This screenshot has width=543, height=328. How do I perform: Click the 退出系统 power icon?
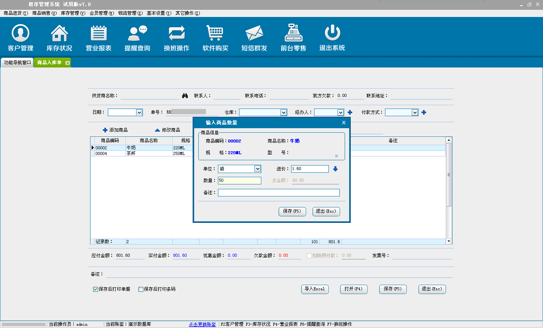[332, 34]
